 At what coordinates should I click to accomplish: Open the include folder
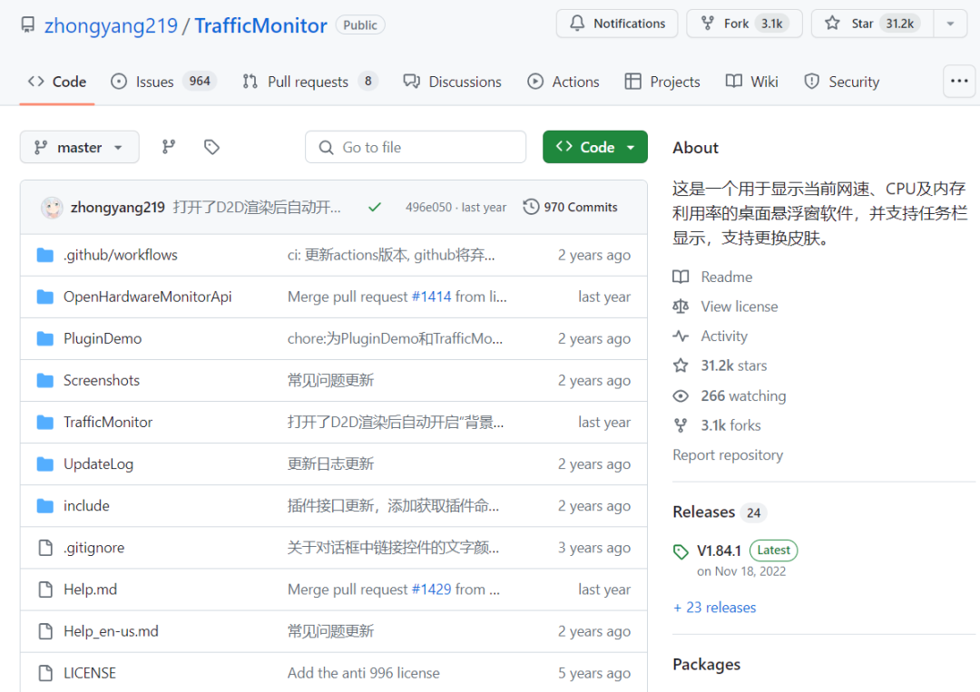pyautogui.click(x=86, y=506)
